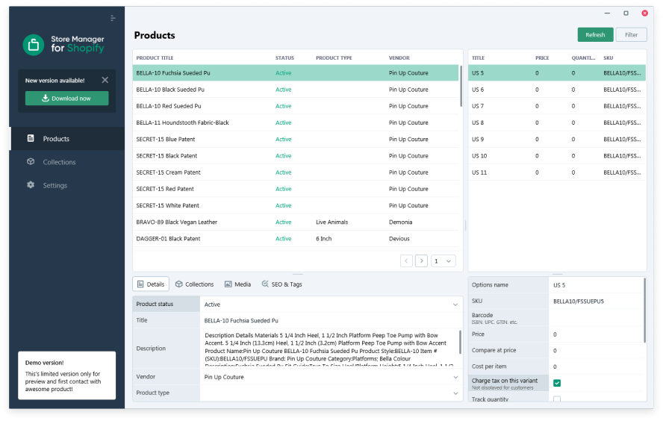Select the US 9 variant row
The width and height of the screenshot is (663, 421).
click(557, 139)
